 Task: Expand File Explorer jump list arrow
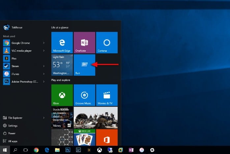(44, 118)
